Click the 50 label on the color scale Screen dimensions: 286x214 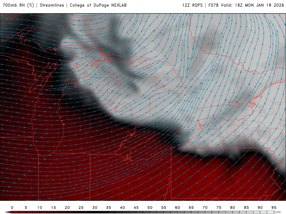(150, 208)
